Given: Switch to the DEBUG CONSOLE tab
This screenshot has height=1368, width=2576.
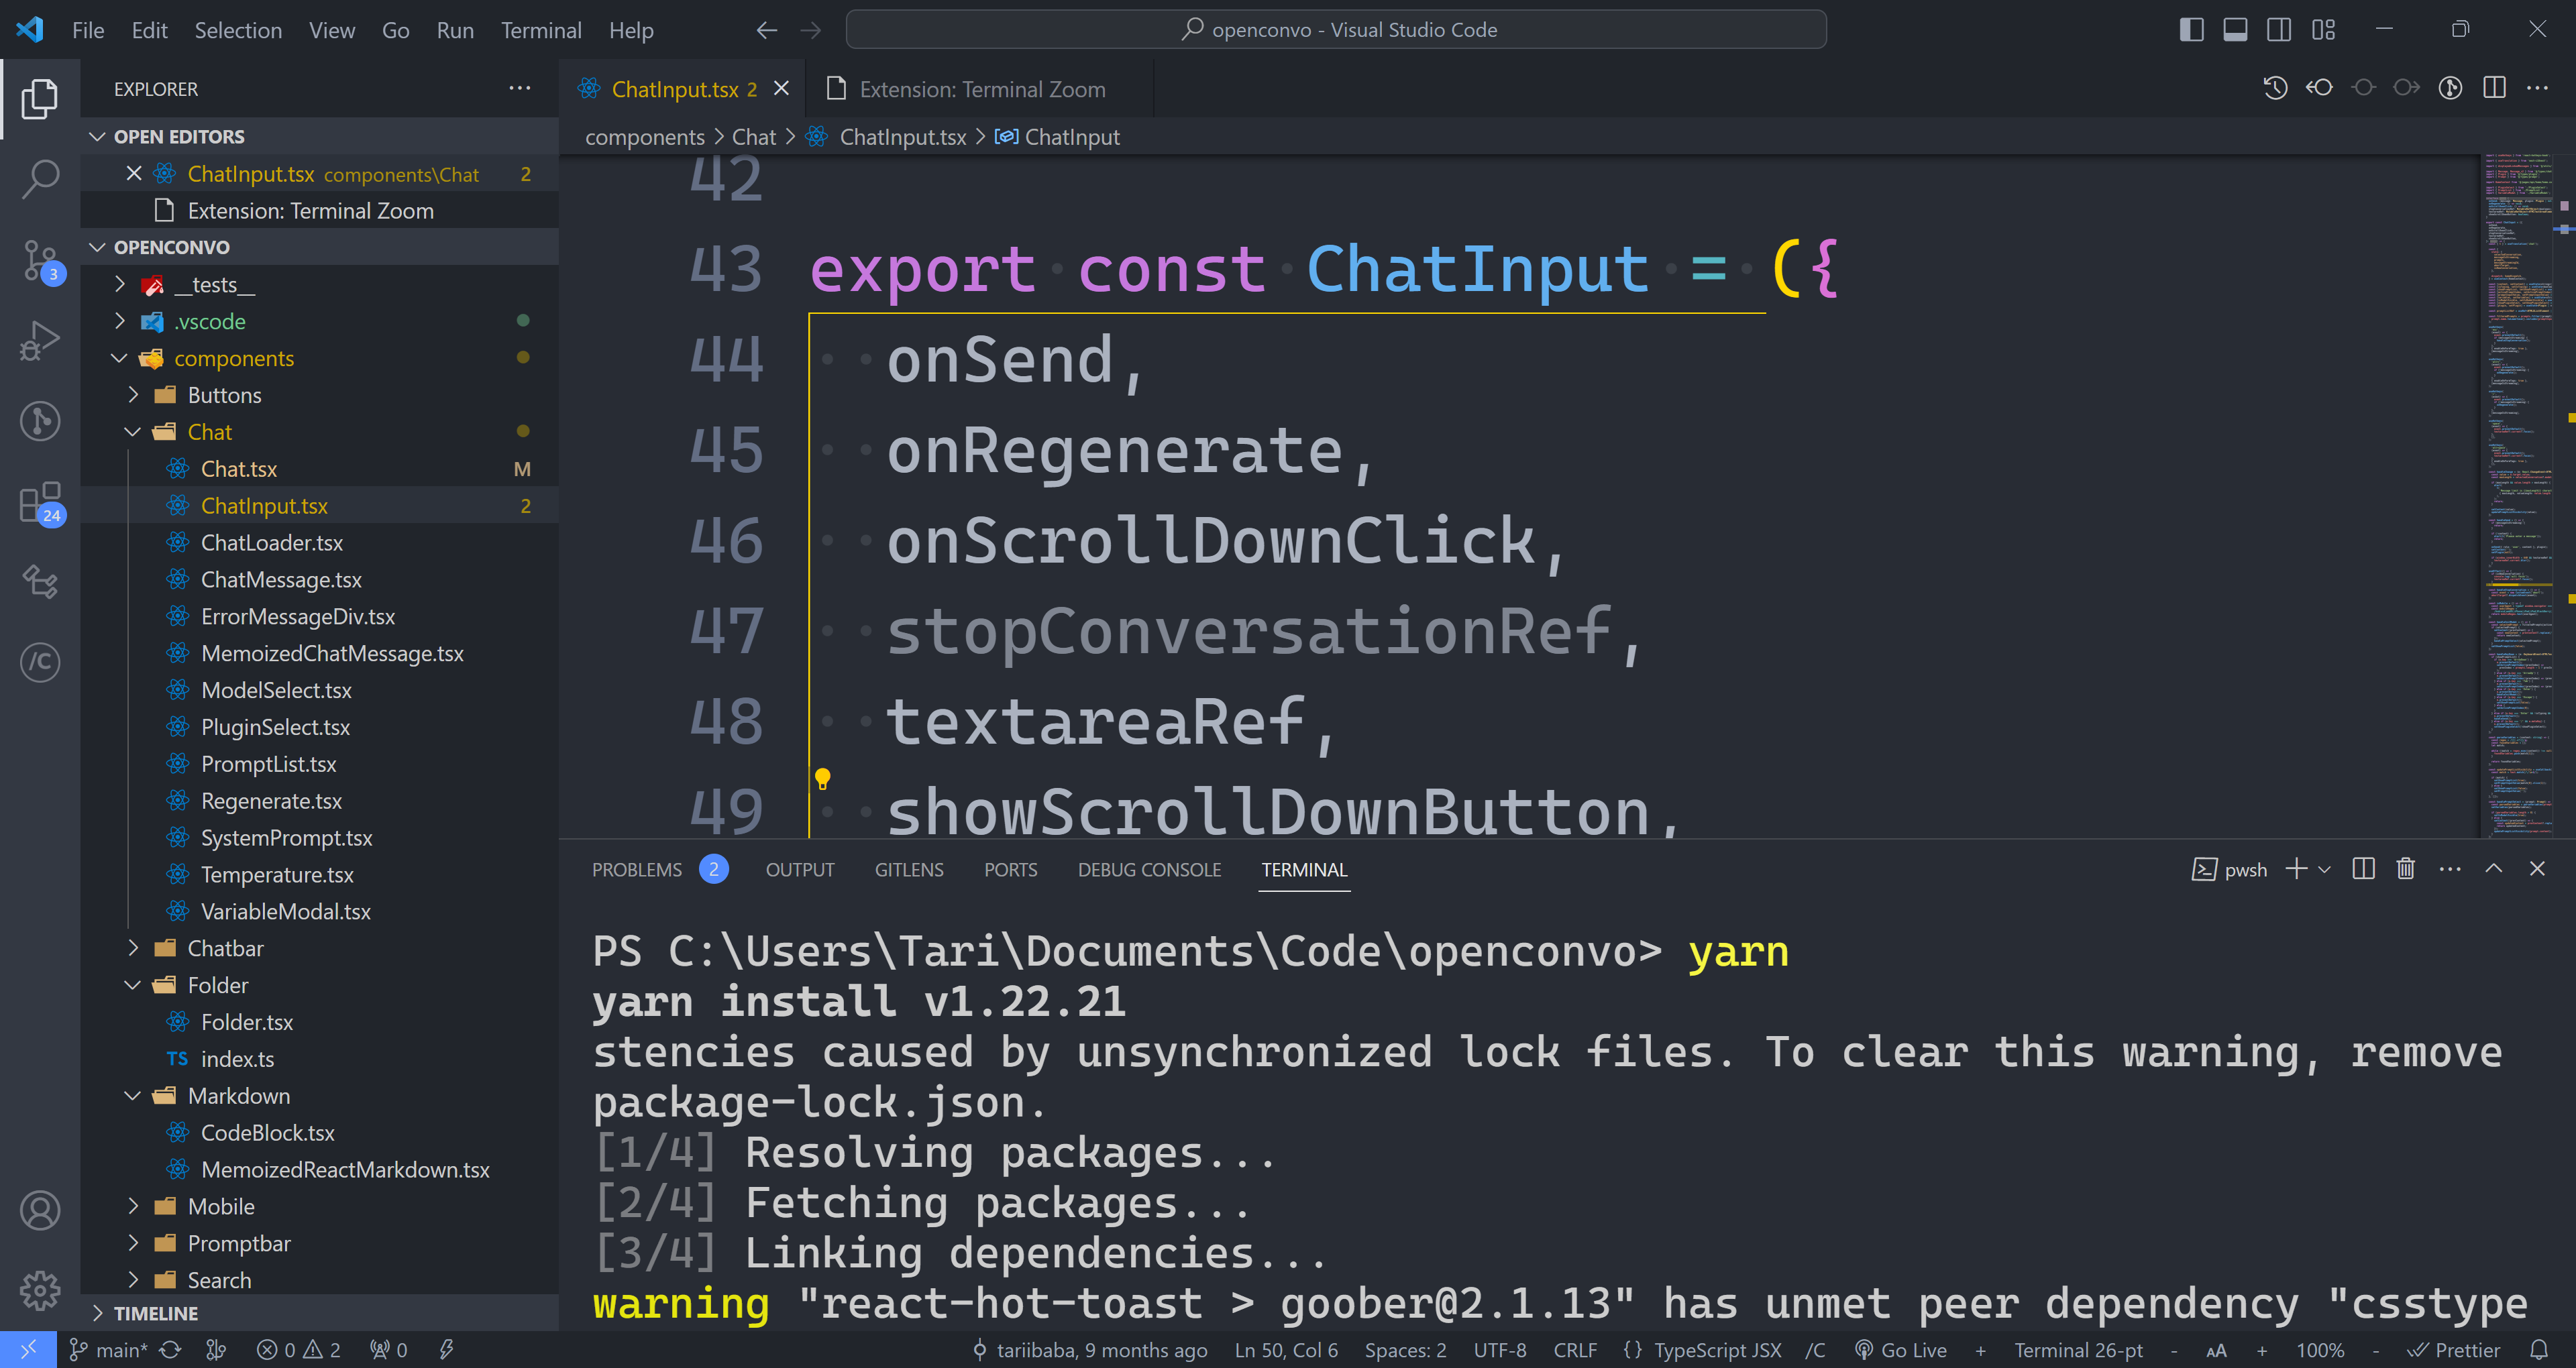Looking at the screenshot, I should (1148, 870).
